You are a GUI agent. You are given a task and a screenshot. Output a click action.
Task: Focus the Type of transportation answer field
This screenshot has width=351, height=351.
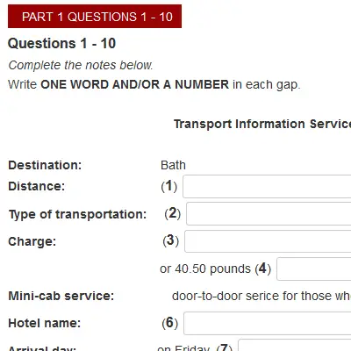click(x=269, y=213)
